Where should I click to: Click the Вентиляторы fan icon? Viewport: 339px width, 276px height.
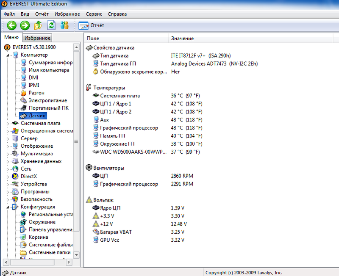pyautogui.click(x=89, y=168)
